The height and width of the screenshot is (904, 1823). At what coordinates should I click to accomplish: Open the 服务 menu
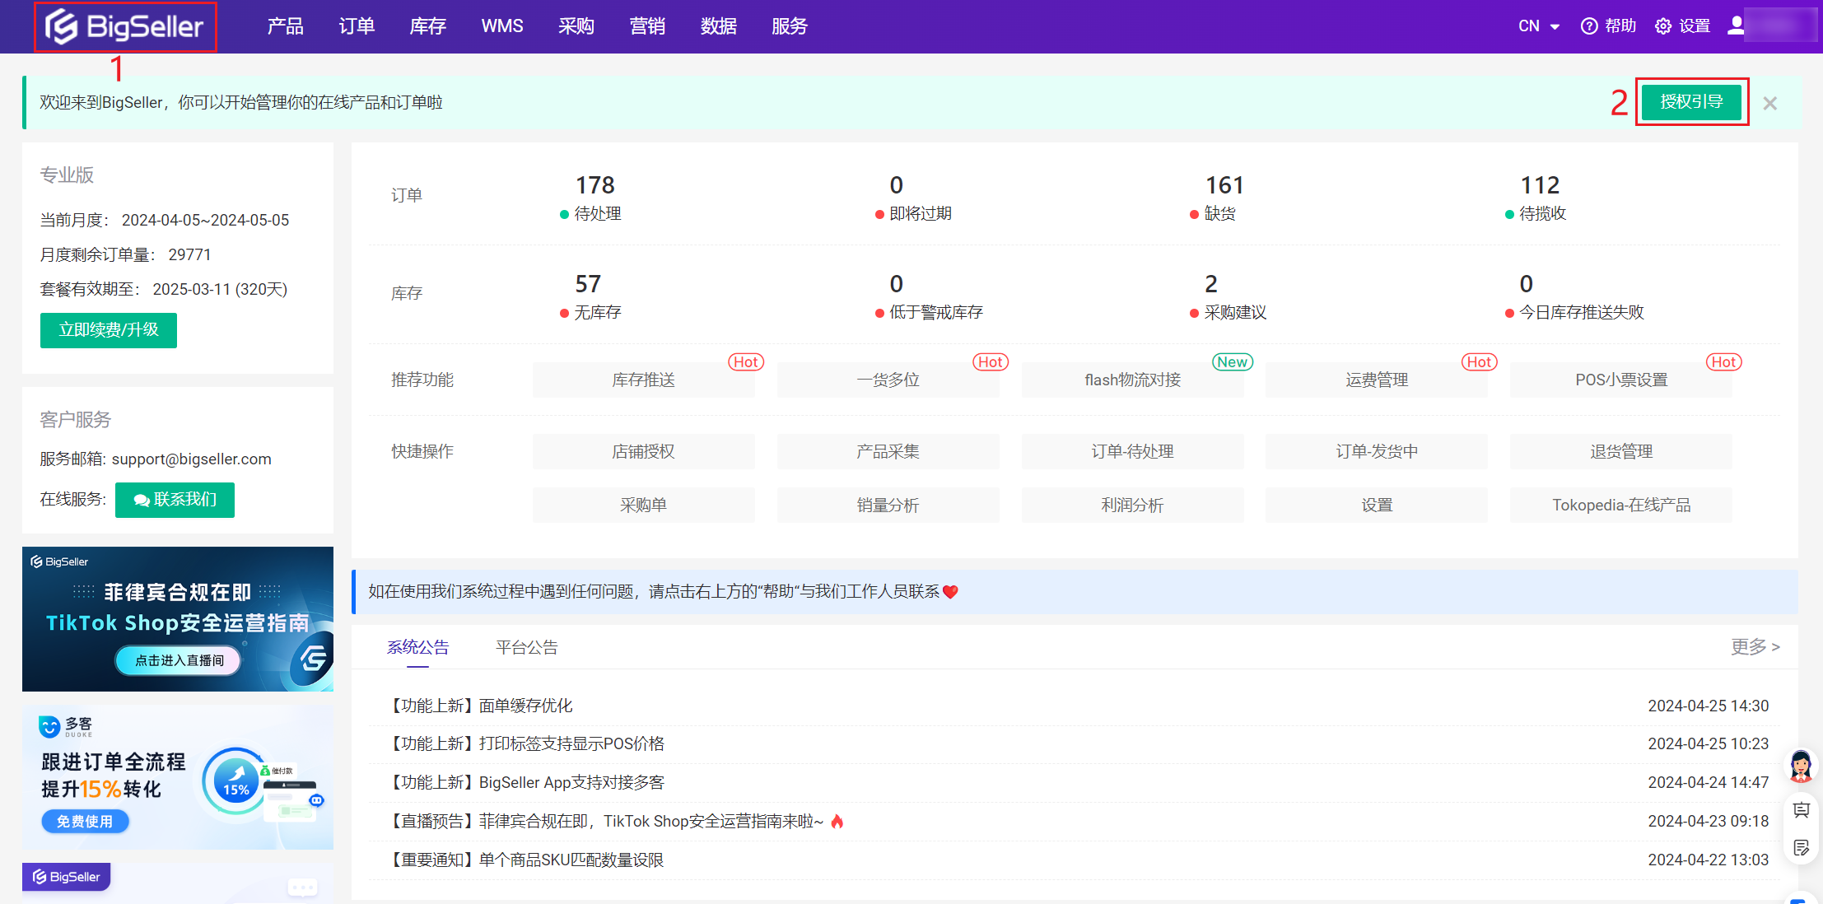coord(790,26)
